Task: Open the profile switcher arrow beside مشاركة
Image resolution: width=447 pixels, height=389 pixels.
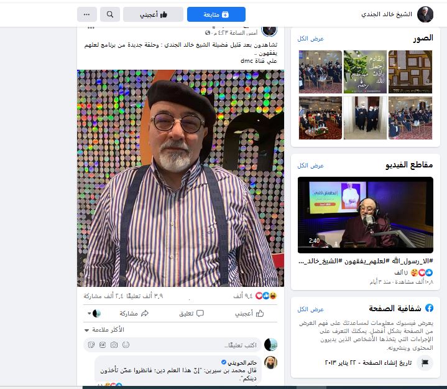Action: pyautogui.click(x=94, y=314)
